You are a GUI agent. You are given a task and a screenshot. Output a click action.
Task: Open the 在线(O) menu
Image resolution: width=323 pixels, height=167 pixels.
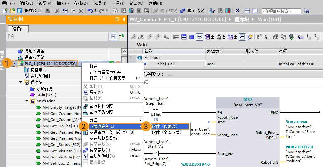point(81,4)
